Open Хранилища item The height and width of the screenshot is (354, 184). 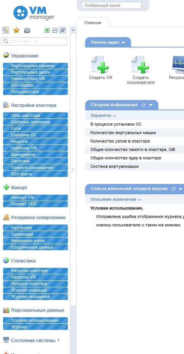click(x=35, y=234)
